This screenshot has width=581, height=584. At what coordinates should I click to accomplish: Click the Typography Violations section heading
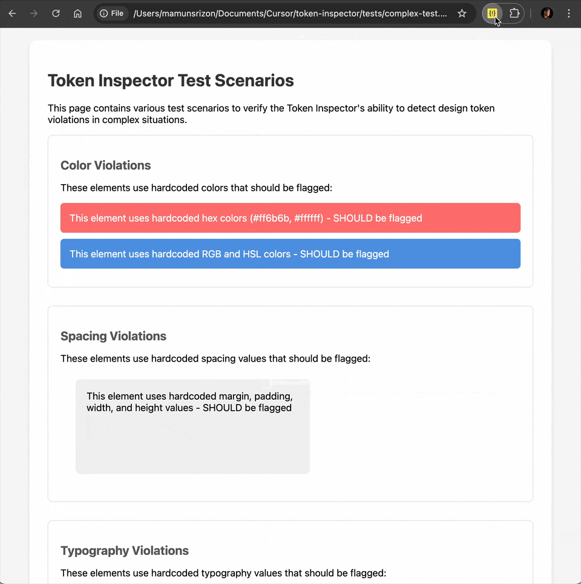click(125, 551)
